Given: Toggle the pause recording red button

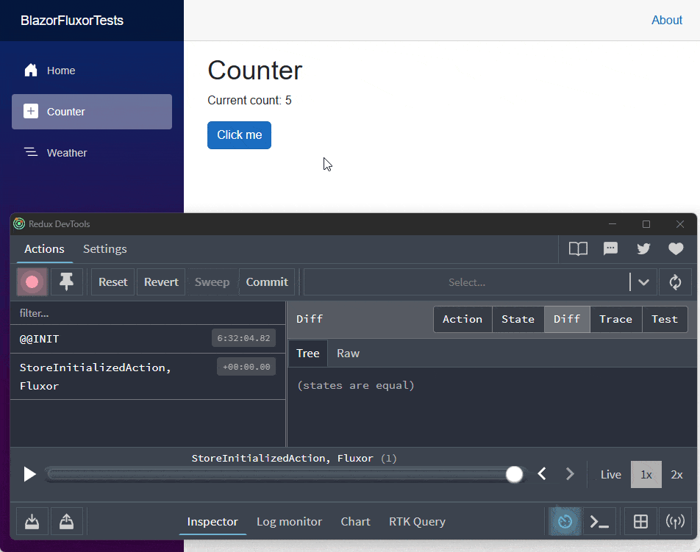Looking at the screenshot, I should (32, 282).
